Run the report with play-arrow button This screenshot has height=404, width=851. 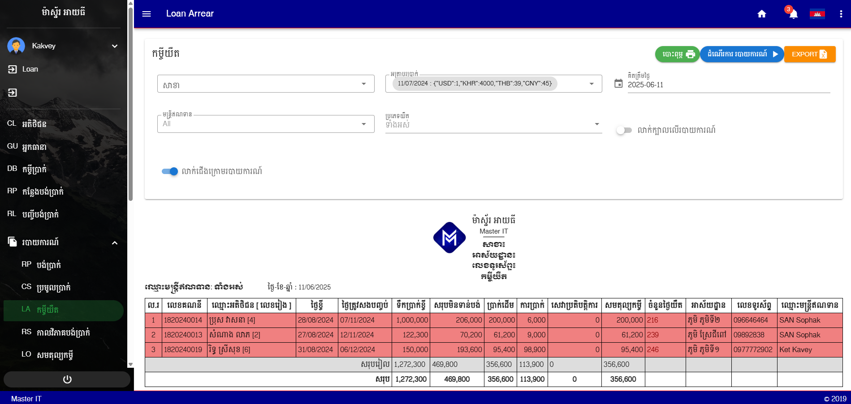click(742, 54)
